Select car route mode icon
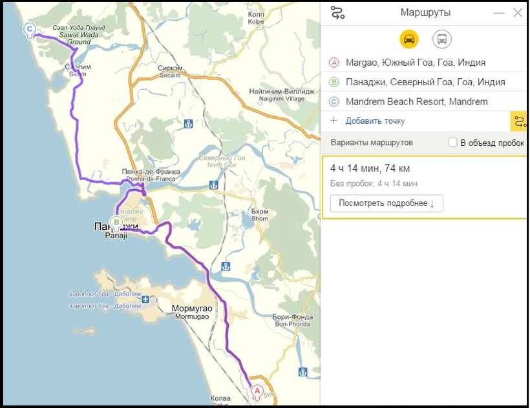The image size is (530, 408). point(408,39)
